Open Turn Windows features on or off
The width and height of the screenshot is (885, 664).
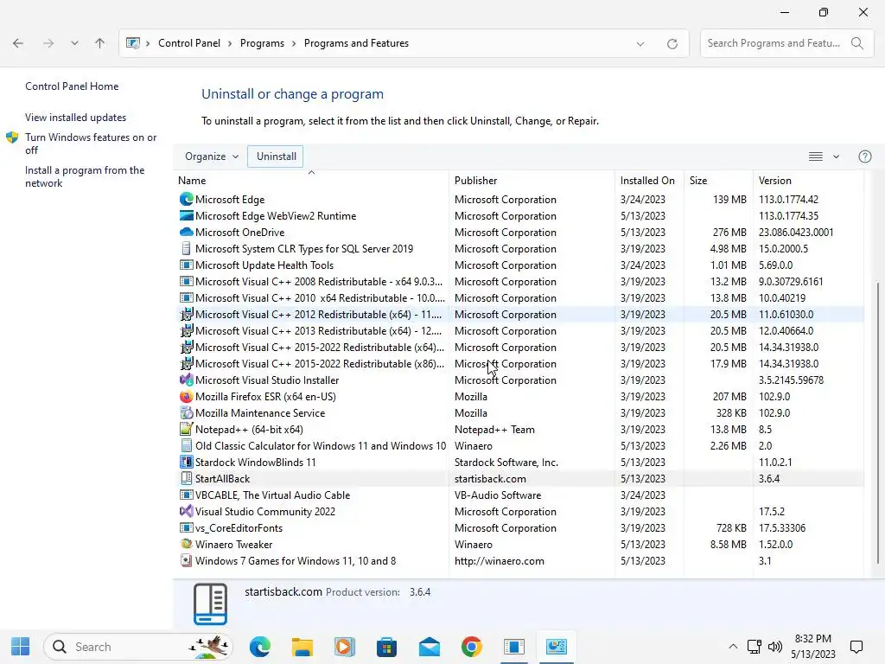click(x=90, y=144)
